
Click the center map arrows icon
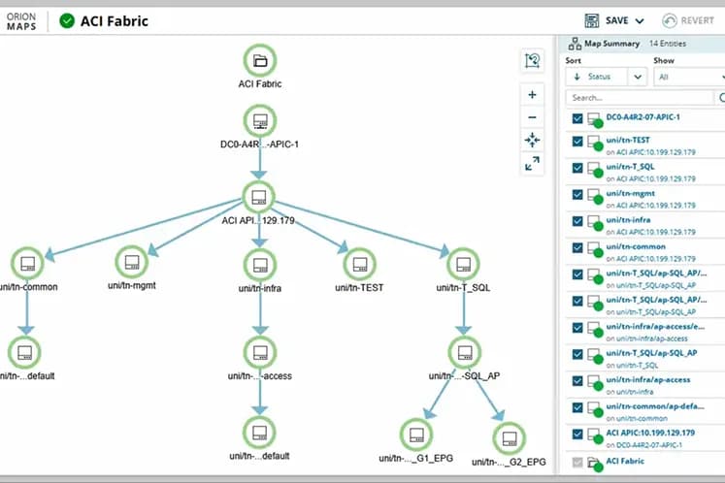532,140
